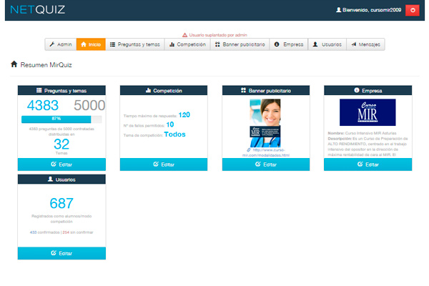This screenshot has width=429, height=286.
Task: Switch to the Competición tab
Action: tap(187, 44)
